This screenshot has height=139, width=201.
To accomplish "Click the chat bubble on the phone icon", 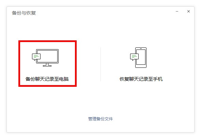I will (x=134, y=57).
